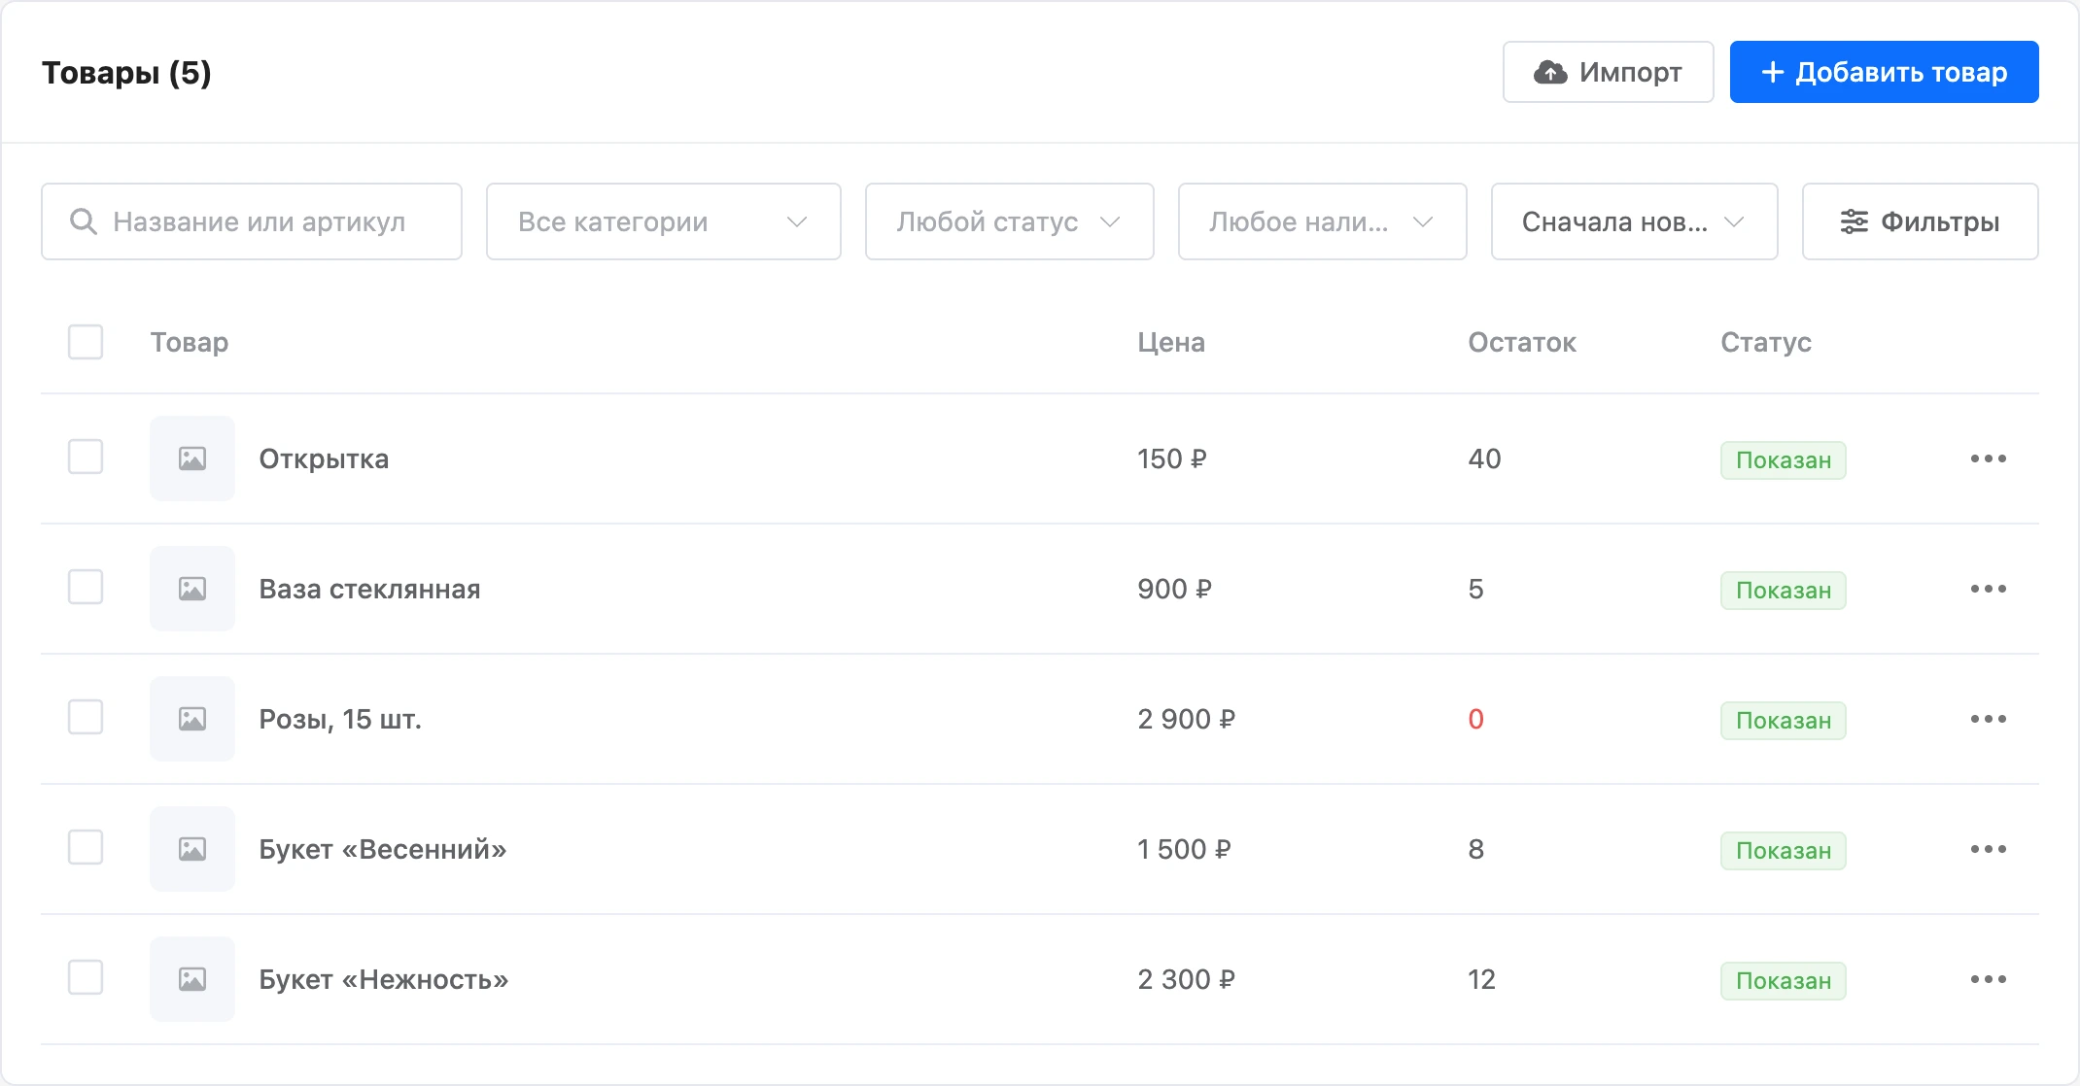The width and height of the screenshot is (2080, 1086).
Task: Click the Статус column header
Action: point(1766,342)
